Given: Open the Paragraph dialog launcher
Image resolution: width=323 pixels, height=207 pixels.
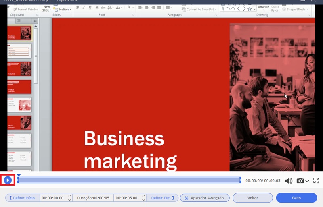Looking at the screenshot, I should (216, 15).
